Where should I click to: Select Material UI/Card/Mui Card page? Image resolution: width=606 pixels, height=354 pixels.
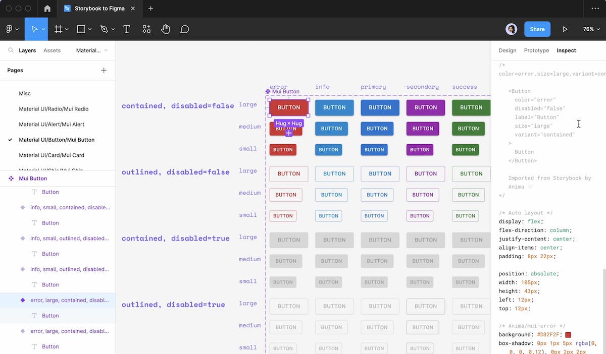coord(52,155)
